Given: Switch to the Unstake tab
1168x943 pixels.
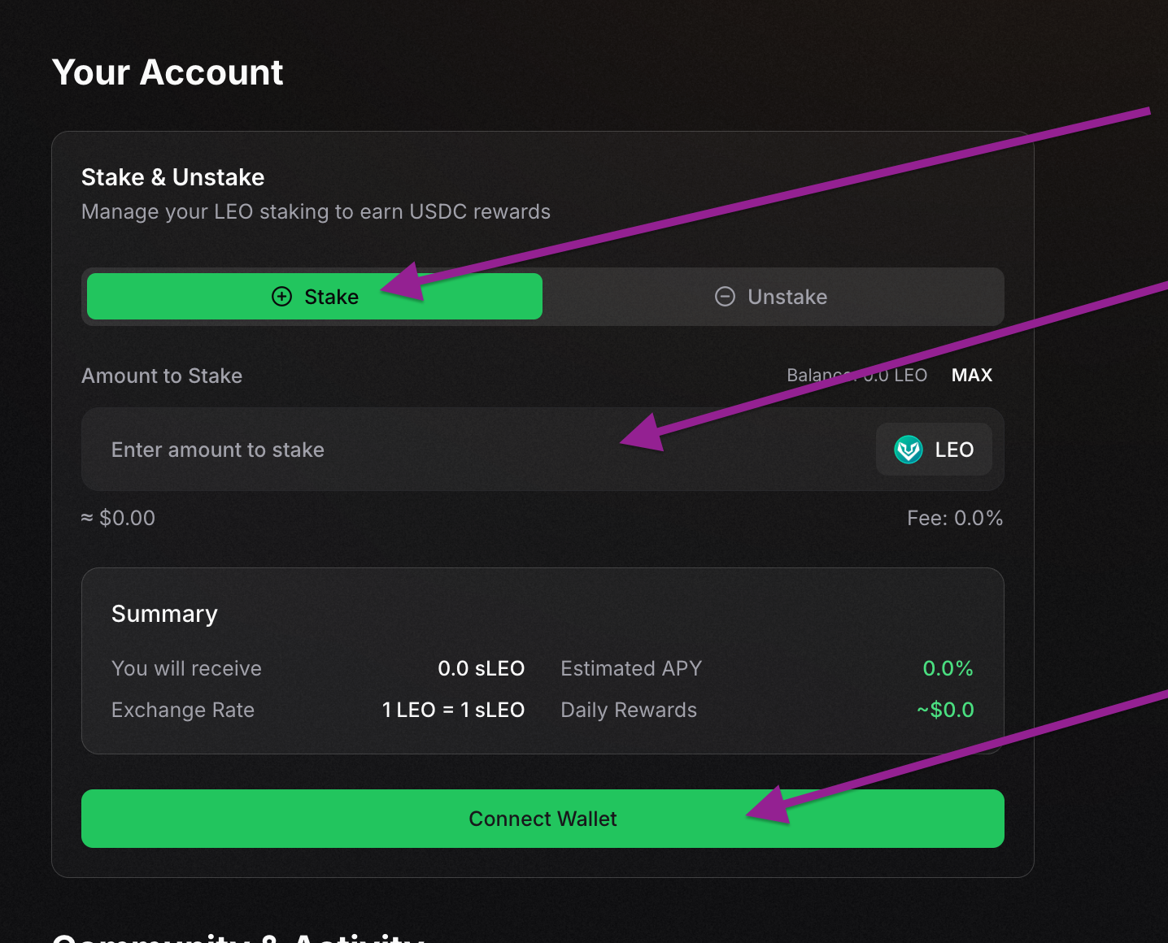Looking at the screenshot, I should point(771,297).
